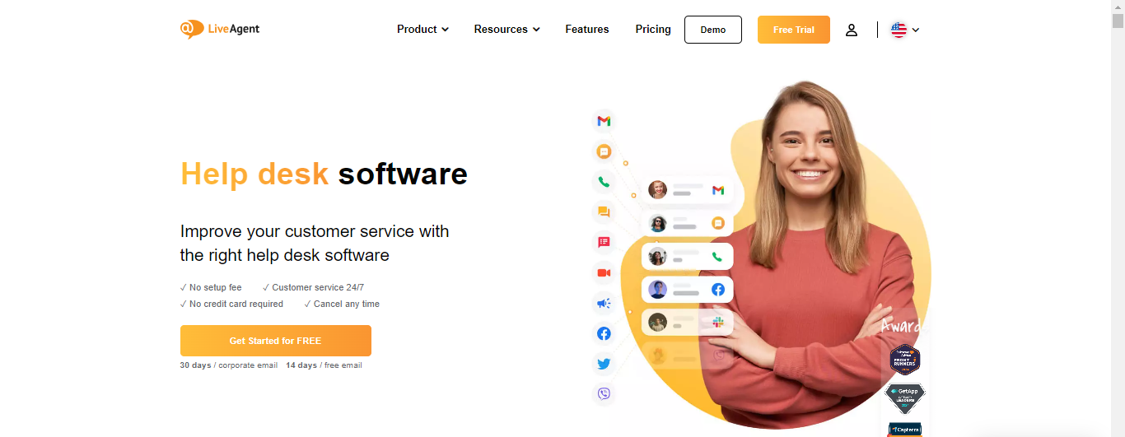Expand the Product menu

point(422,29)
